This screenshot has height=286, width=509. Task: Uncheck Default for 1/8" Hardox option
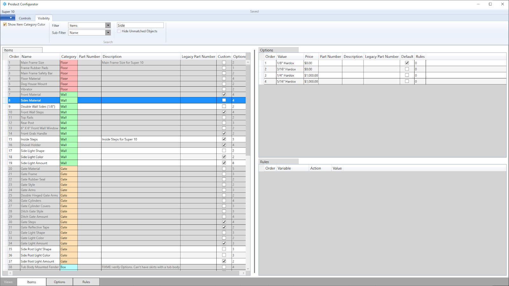pyautogui.click(x=407, y=63)
